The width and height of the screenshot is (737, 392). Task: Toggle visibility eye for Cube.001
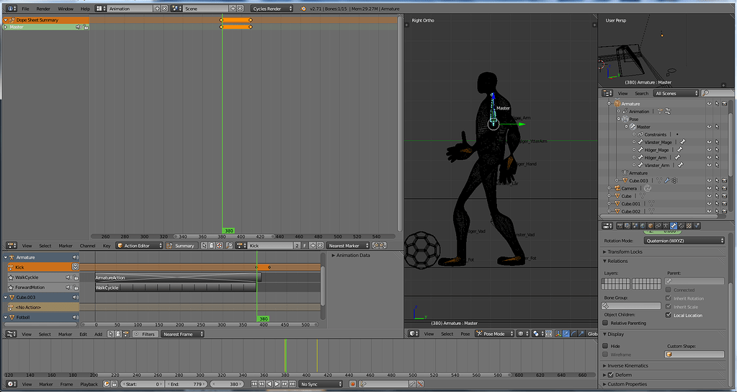coord(710,204)
